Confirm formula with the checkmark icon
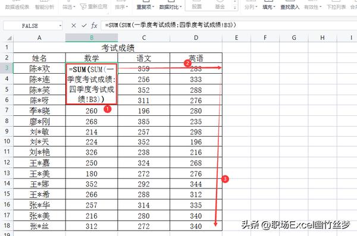The height and width of the screenshot is (236, 357). pyautogui.click(x=84, y=26)
